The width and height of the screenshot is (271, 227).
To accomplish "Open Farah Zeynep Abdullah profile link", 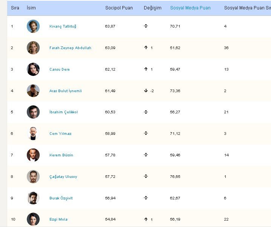I will 70,48.
